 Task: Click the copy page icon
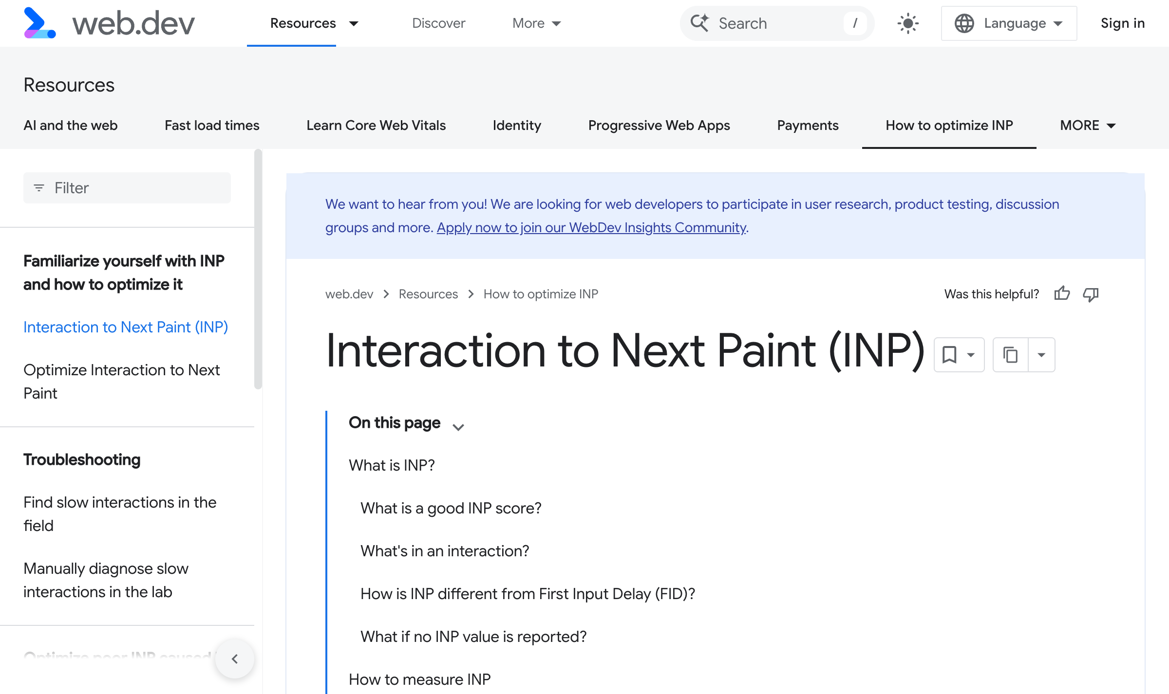coord(1011,354)
